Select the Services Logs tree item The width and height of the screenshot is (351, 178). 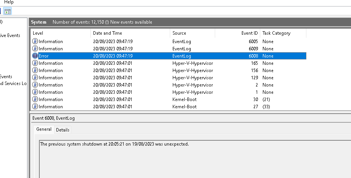click(13, 83)
